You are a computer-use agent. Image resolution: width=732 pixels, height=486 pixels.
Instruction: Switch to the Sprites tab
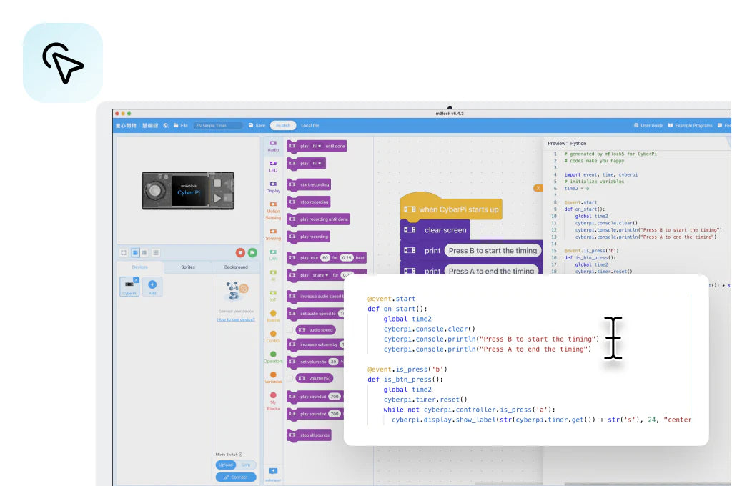[187, 267]
